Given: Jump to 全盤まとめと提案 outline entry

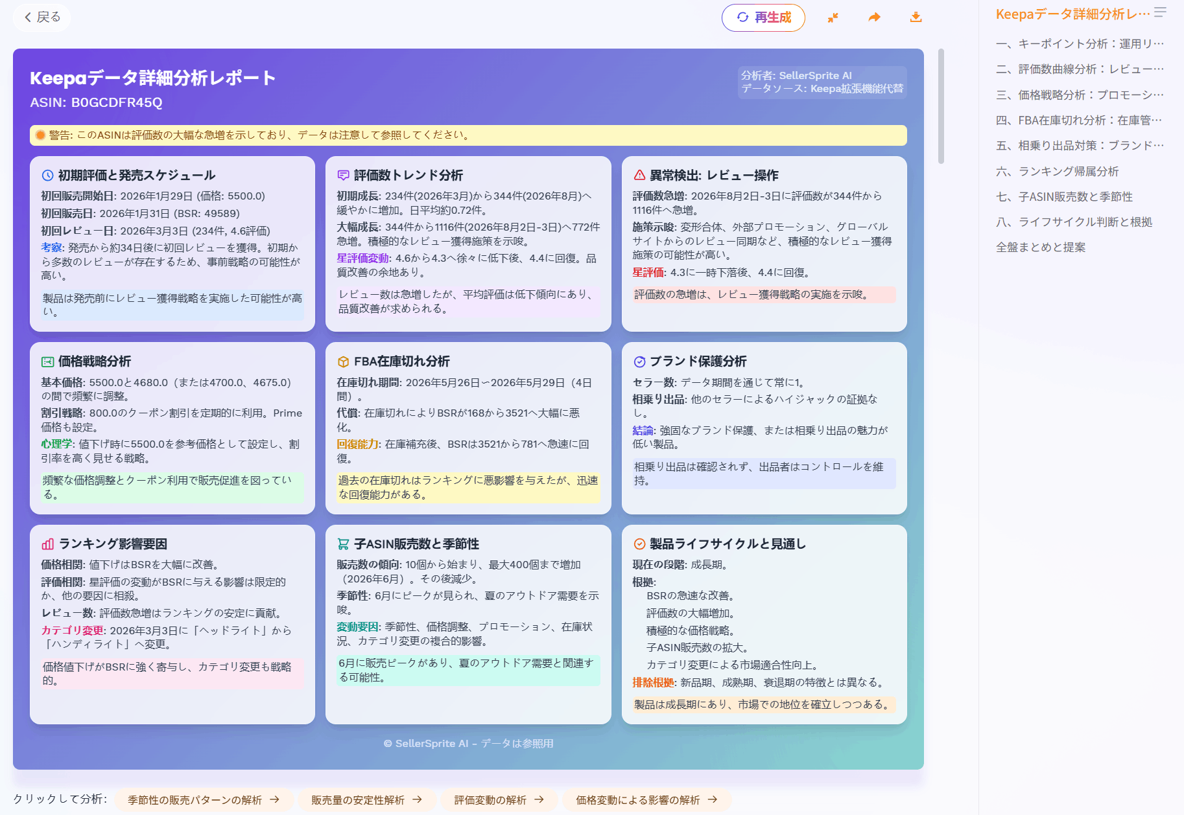Looking at the screenshot, I should [x=1041, y=247].
